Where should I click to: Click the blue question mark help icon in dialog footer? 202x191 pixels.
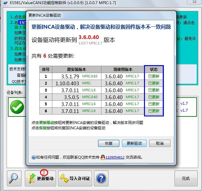(33, 157)
